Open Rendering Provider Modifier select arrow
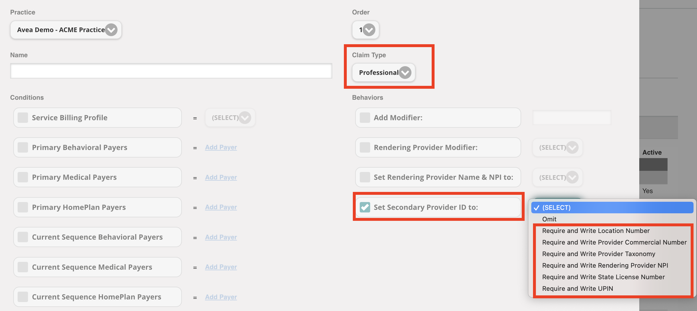 click(572, 147)
